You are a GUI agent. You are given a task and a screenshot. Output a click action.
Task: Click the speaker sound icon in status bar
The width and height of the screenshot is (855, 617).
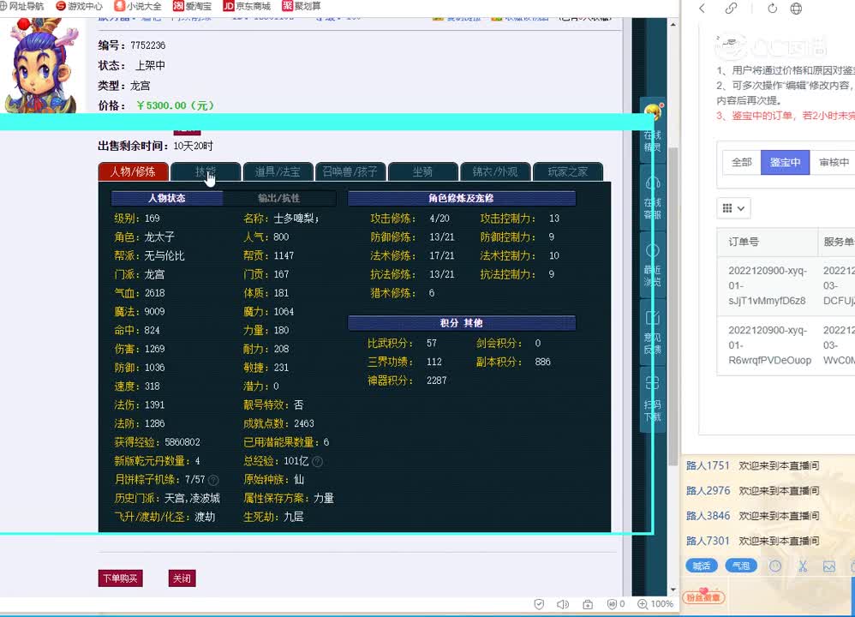tap(563, 604)
